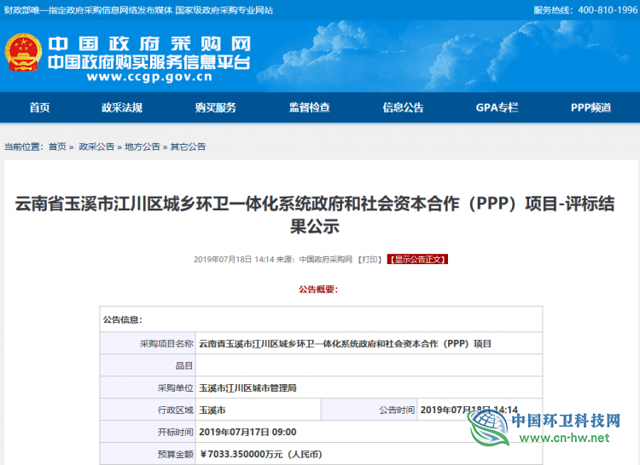Navigate to the 政采公告 breadcrumb
640x465 pixels.
[96, 146]
